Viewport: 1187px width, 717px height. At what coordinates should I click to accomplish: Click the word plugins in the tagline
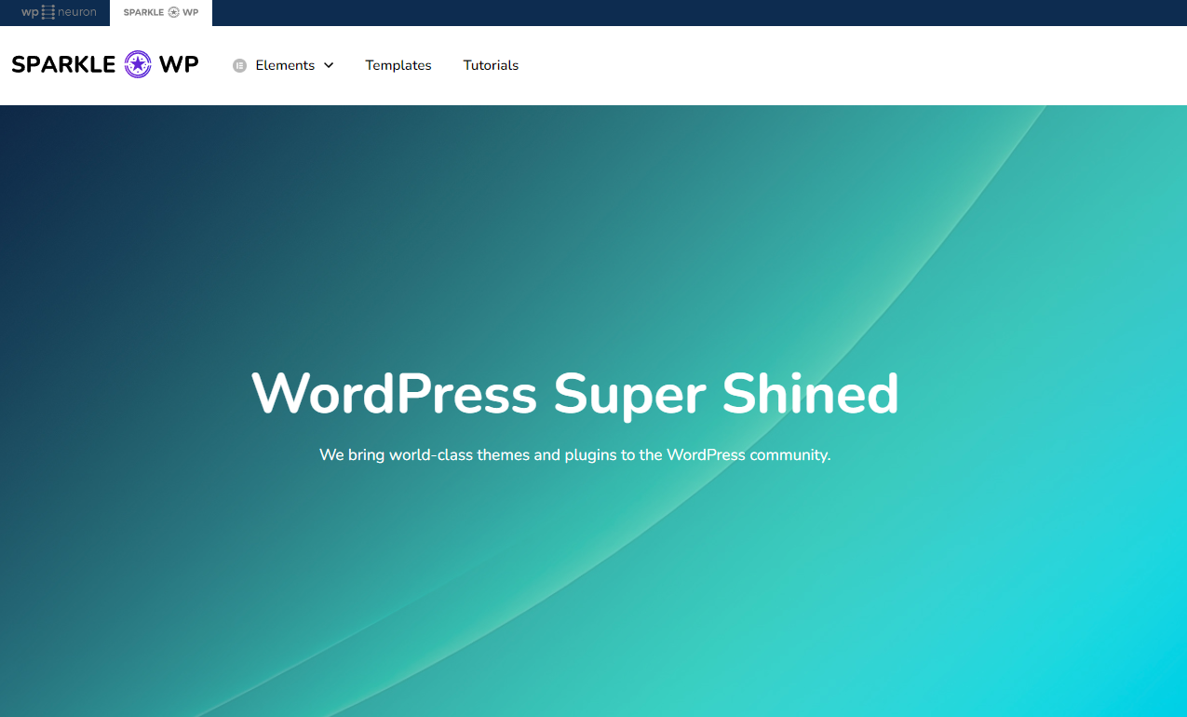pyautogui.click(x=590, y=455)
